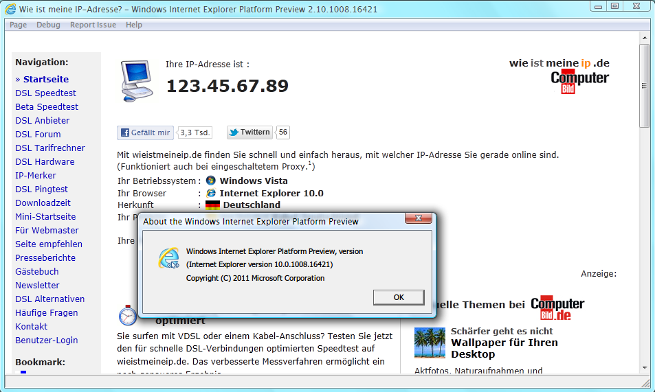The image size is (655, 392).
Task: Click the wieistmeineip.de site logo text
Action: coord(559,63)
